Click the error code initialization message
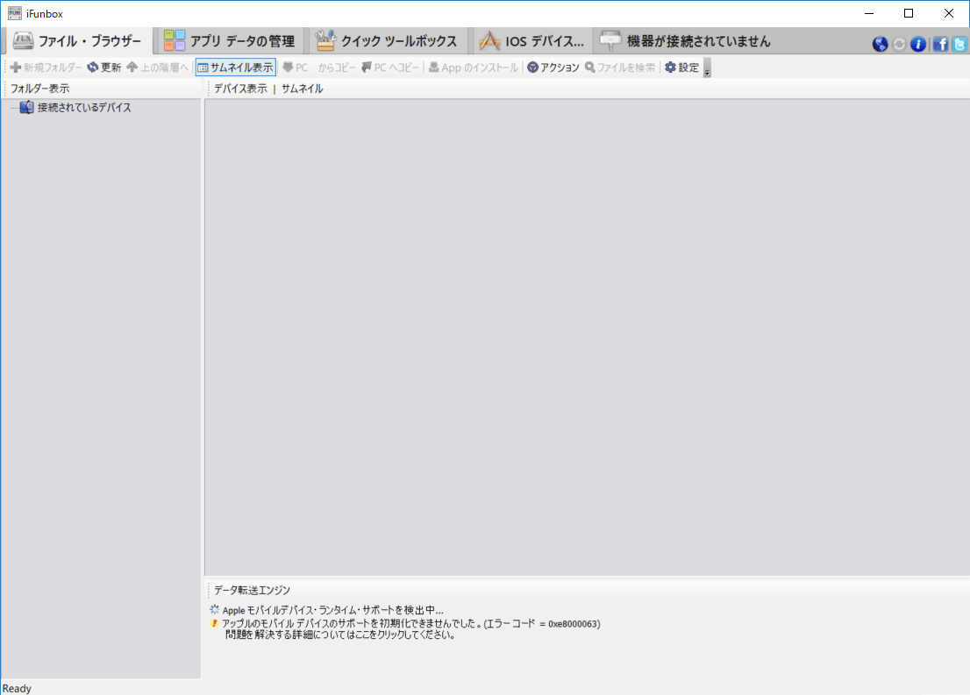970x695 pixels. (410, 623)
